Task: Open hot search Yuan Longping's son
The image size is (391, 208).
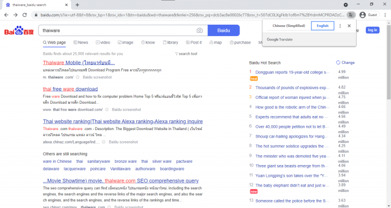Action: (x=292, y=176)
